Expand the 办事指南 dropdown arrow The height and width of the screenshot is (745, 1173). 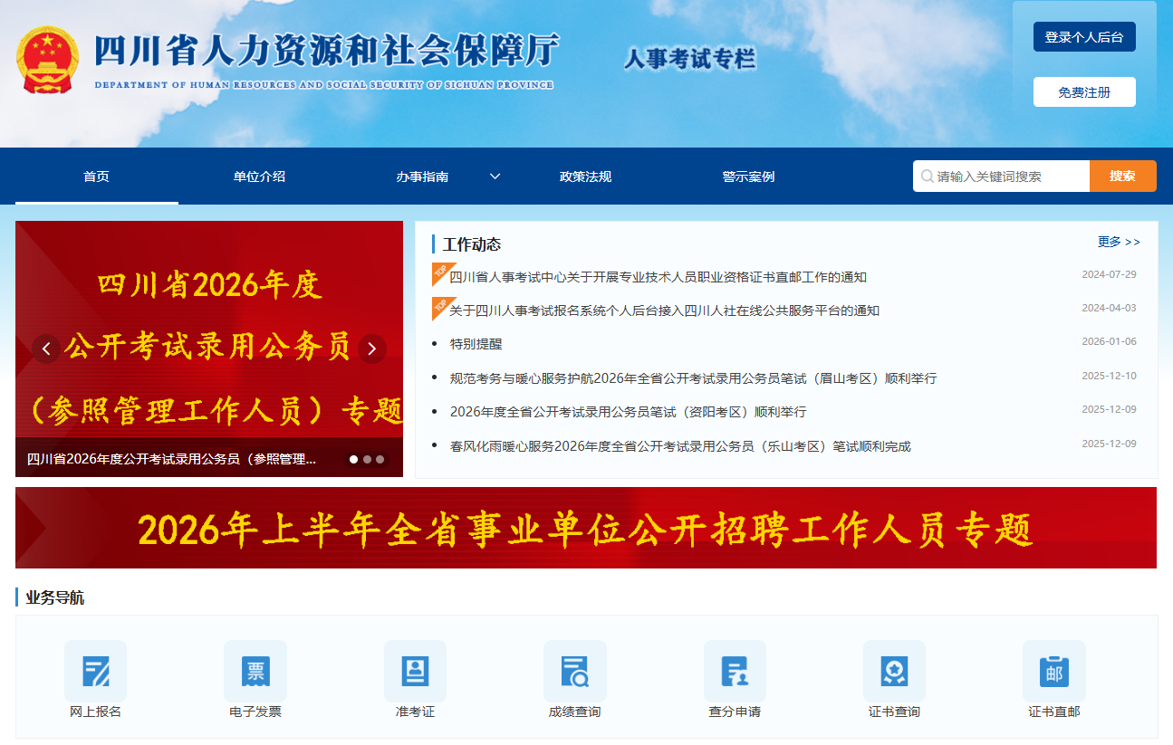(495, 177)
